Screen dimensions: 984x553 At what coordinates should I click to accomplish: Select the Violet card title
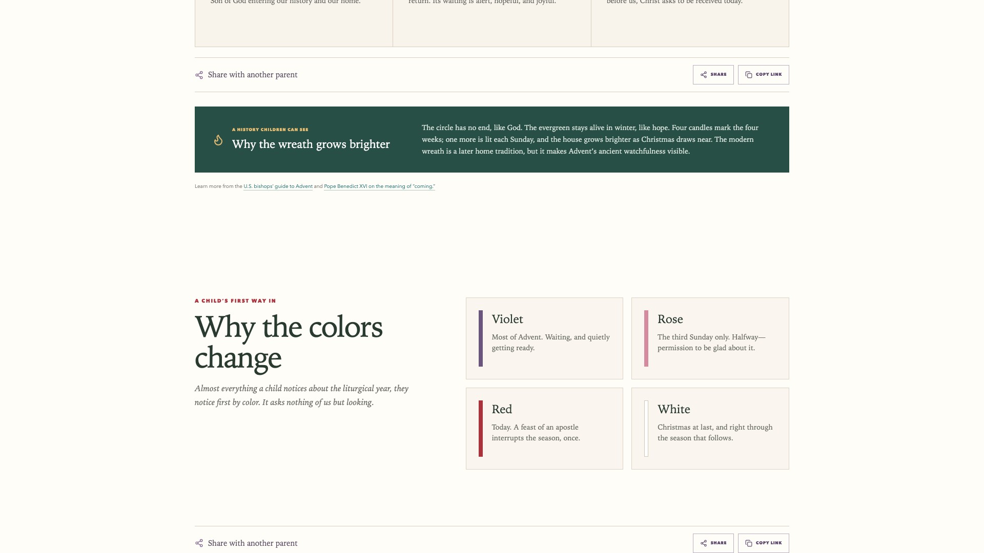(x=507, y=320)
